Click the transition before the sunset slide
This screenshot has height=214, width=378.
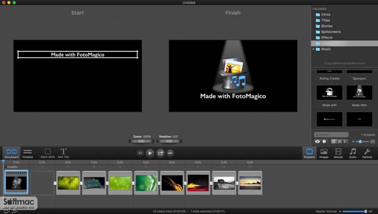tap(237, 183)
